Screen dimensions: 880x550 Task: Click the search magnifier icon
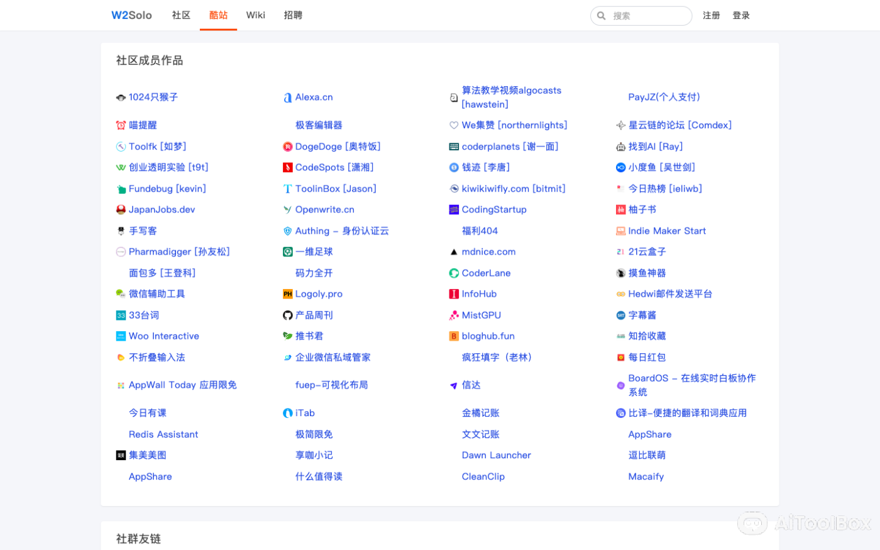pos(602,15)
